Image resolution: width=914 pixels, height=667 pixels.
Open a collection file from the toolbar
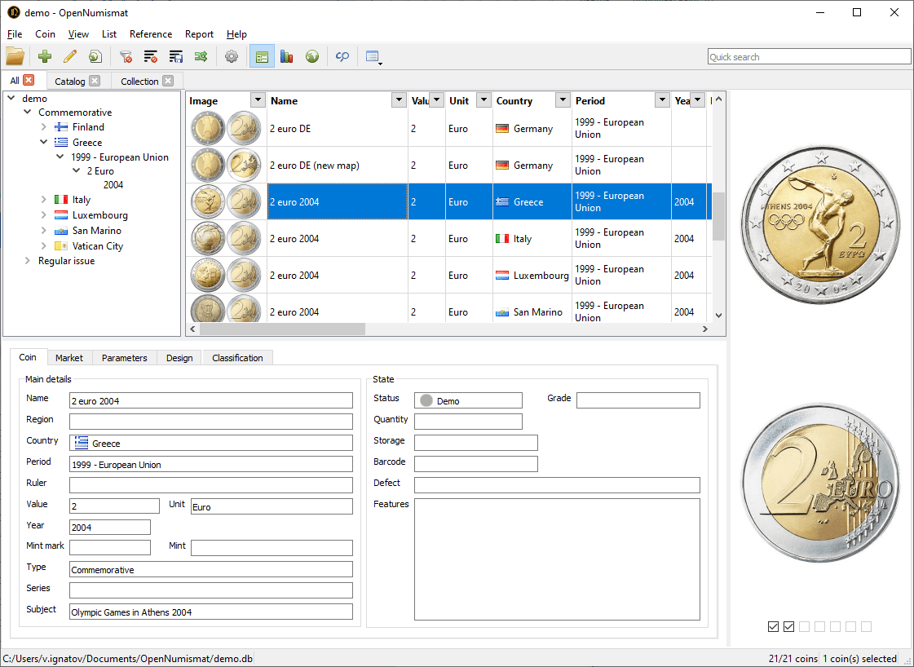coord(15,56)
